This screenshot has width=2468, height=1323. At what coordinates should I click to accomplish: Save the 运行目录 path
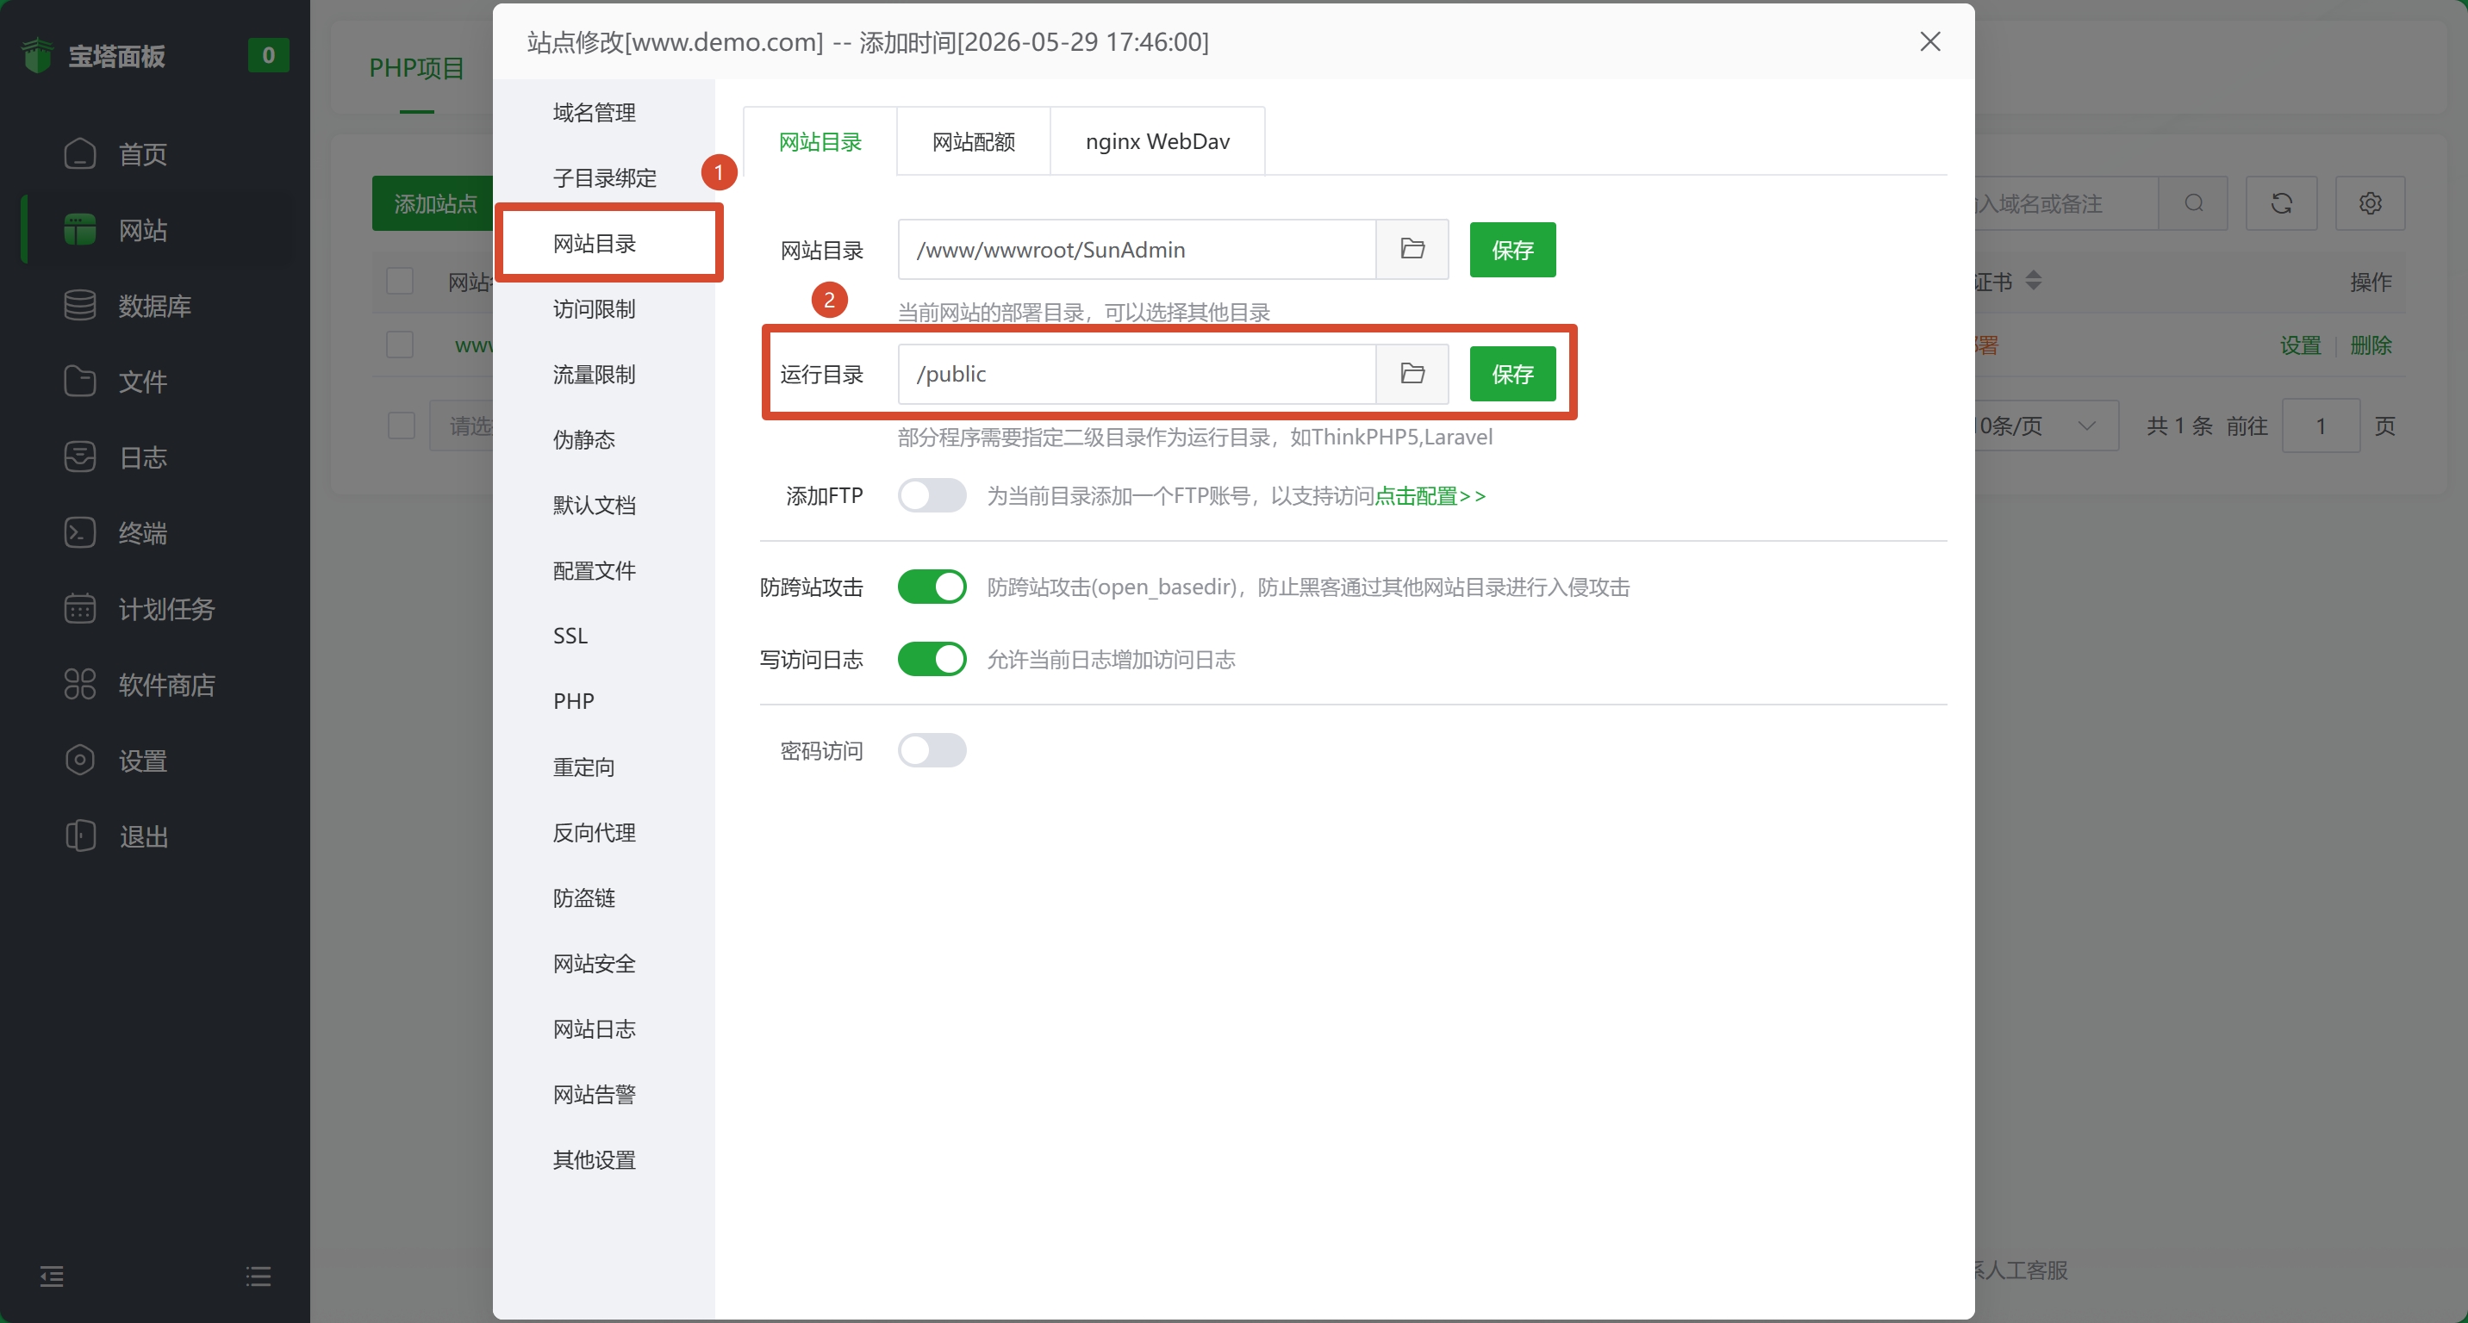[x=1511, y=373]
